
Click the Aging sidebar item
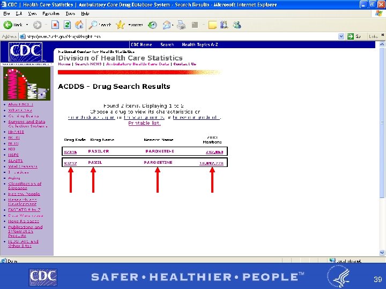[14, 178]
